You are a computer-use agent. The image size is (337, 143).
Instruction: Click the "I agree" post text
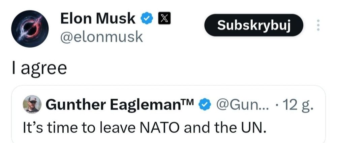[x=39, y=68]
